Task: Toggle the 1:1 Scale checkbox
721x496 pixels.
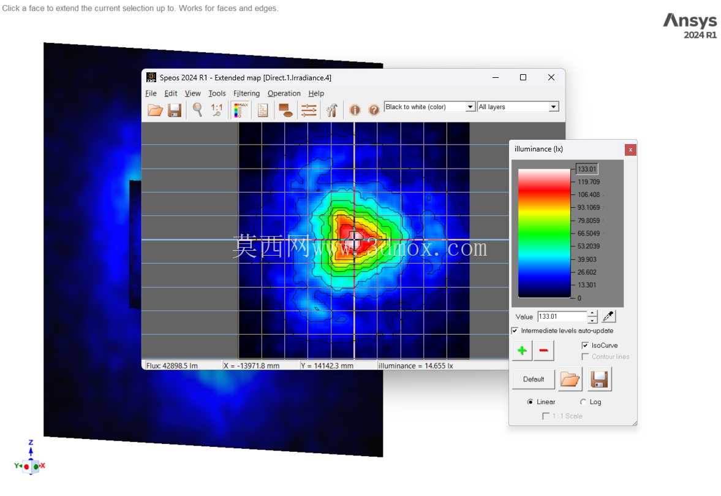Action: (x=546, y=416)
